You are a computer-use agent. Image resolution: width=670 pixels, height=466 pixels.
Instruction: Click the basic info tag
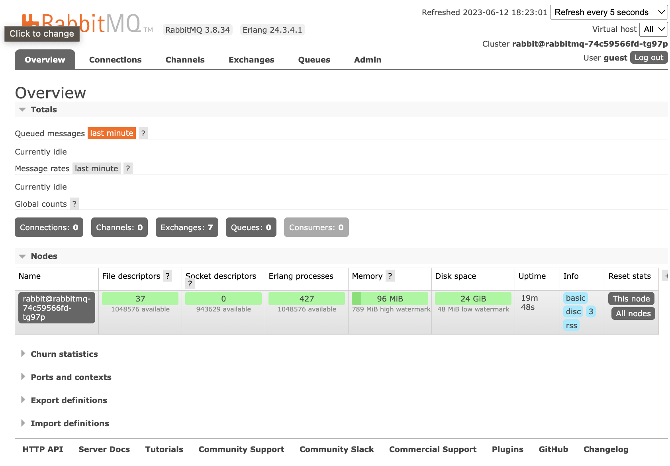tap(576, 298)
